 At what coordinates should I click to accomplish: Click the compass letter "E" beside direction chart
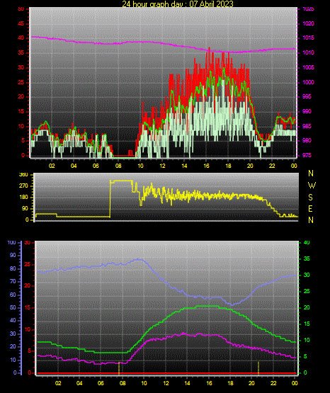click(310, 209)
